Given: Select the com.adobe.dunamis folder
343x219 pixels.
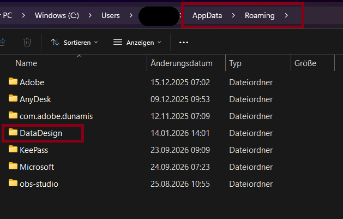Looking at the screenshot, I should pos(56,116).
